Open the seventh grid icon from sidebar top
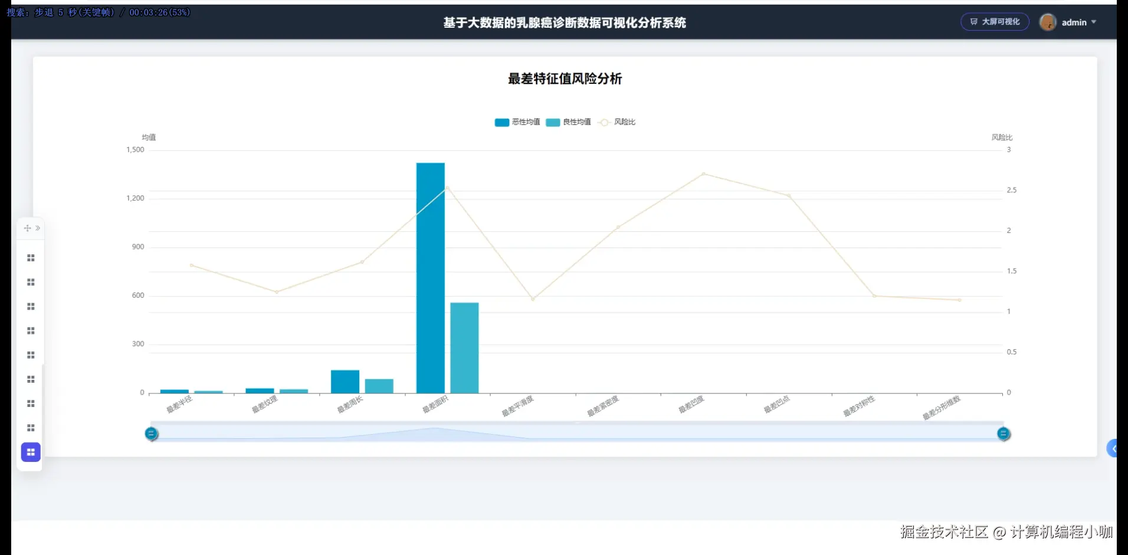This screenshot has height=555, width=1128. click(31, 403)
